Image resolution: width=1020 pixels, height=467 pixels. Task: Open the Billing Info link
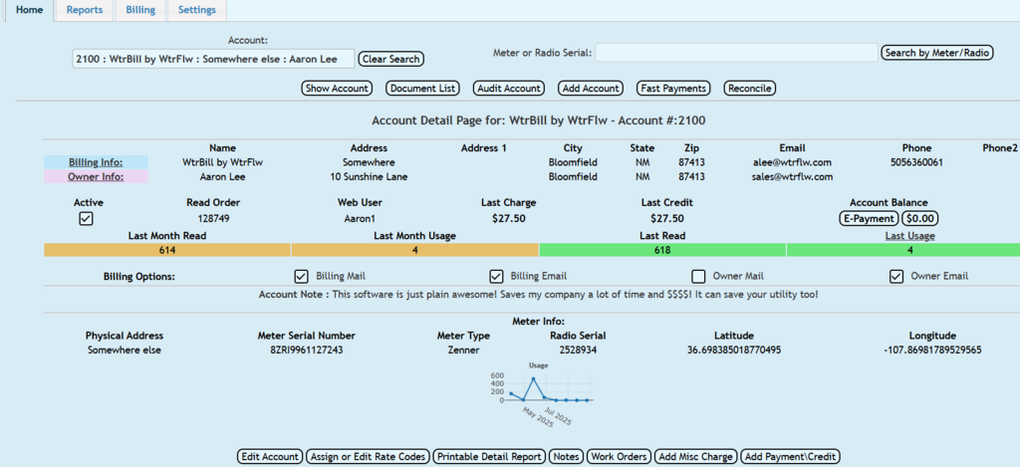(x=95, y=162)
